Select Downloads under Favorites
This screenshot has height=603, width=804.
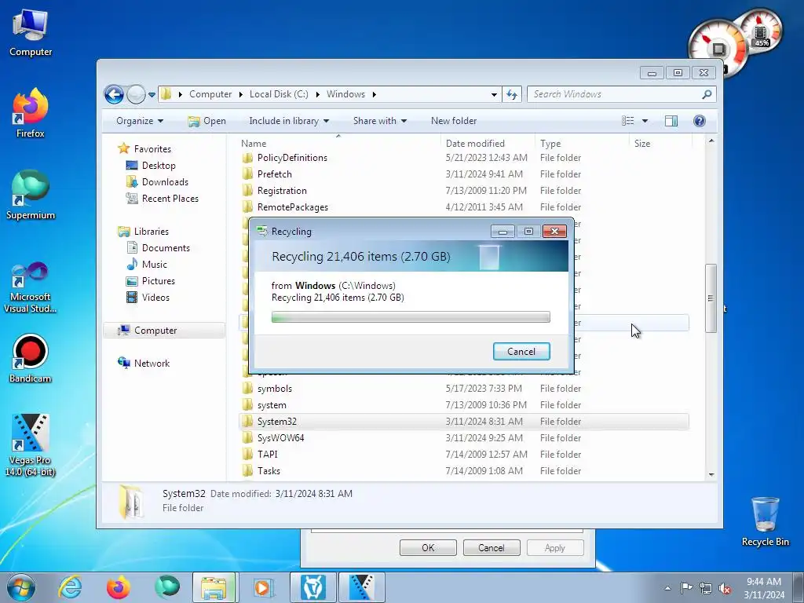click(165, 182)
